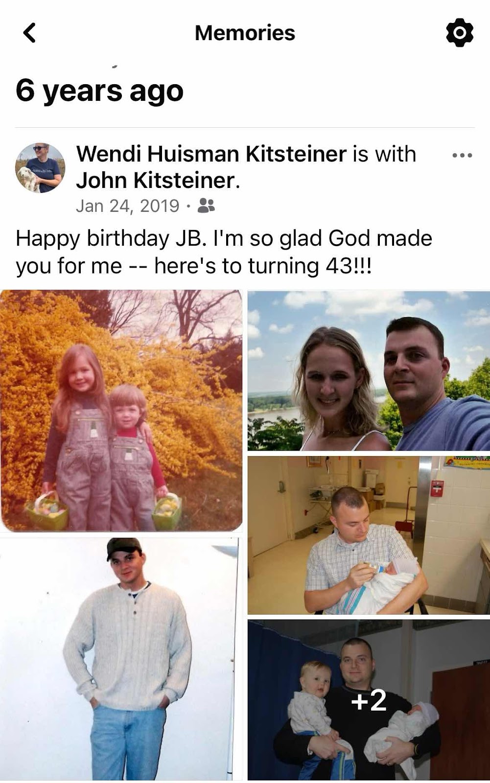
Task: Open couple selfie photo by river
Action: [x=369, y=370]
